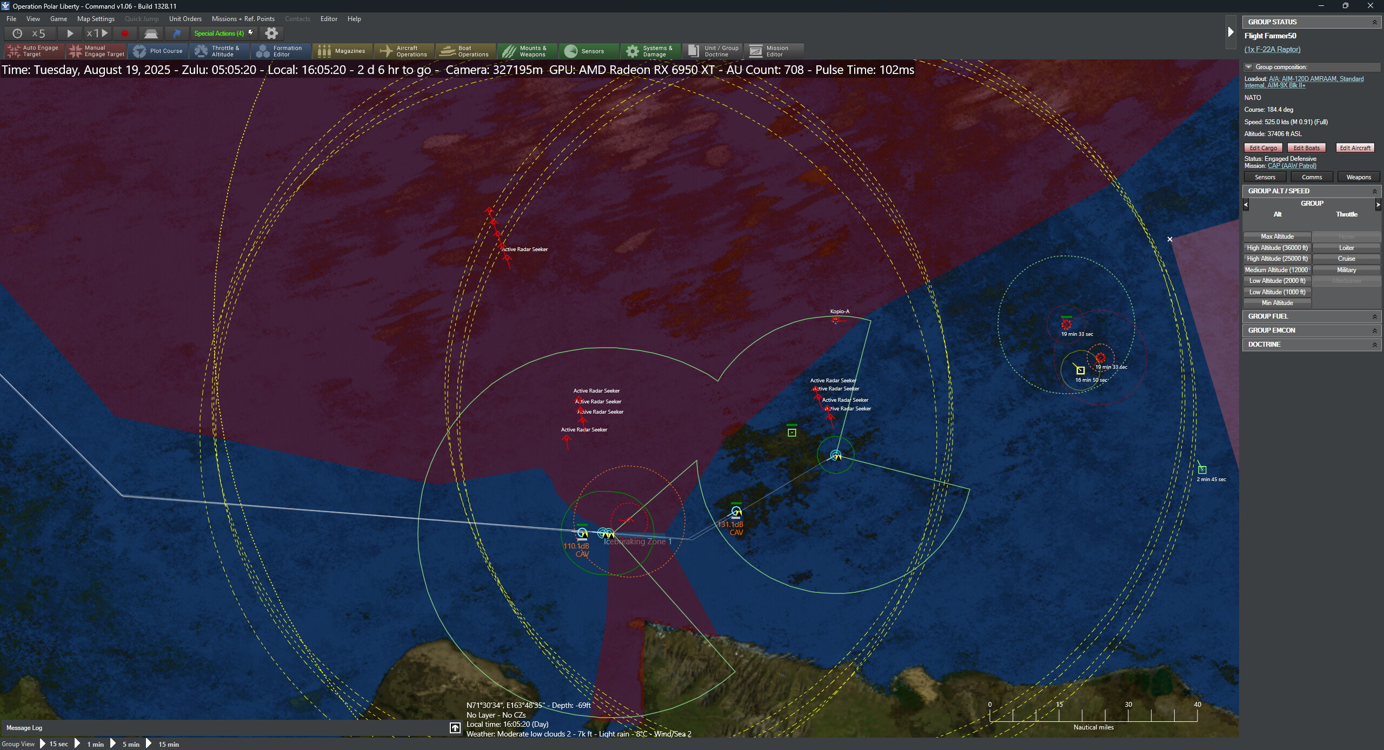Screen dimensions: 1384x750
Task: Switch to the Comms tab
Action: [1312, 177]
